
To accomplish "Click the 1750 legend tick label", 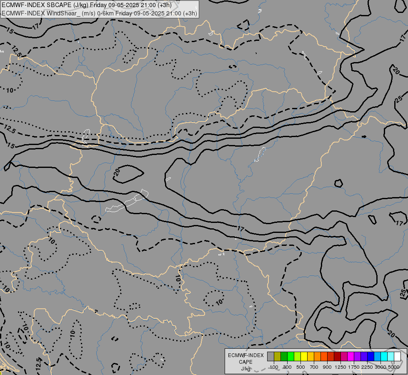I will (x=354, y=367).
